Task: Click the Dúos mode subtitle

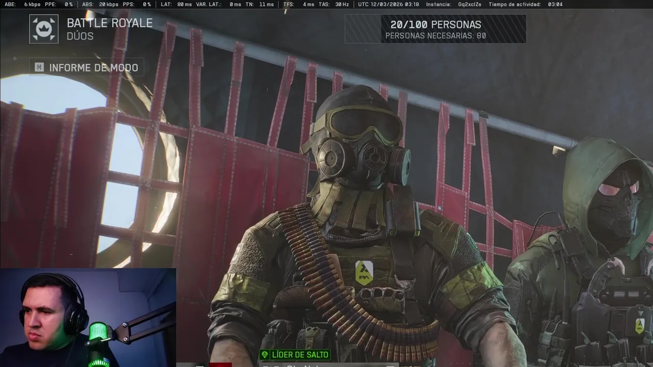Action: point(80,36)
